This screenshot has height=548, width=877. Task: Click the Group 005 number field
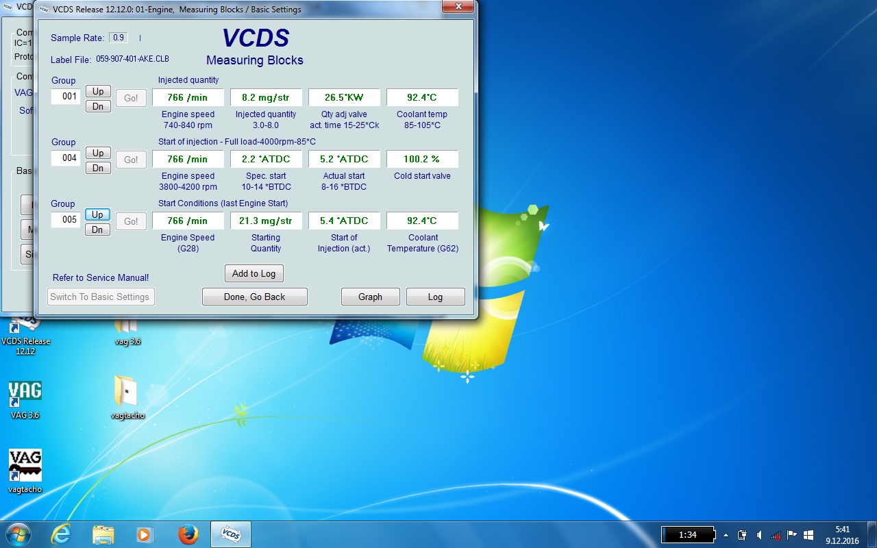[66, 220]
